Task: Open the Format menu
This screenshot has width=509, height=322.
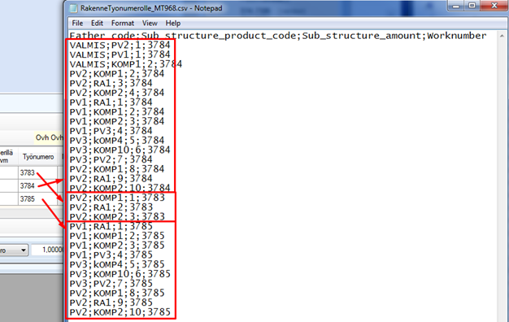Action: pos(123,24)
